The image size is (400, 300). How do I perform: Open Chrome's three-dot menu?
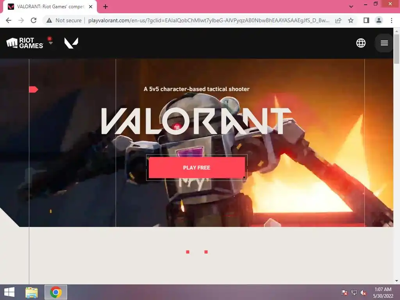391,20
